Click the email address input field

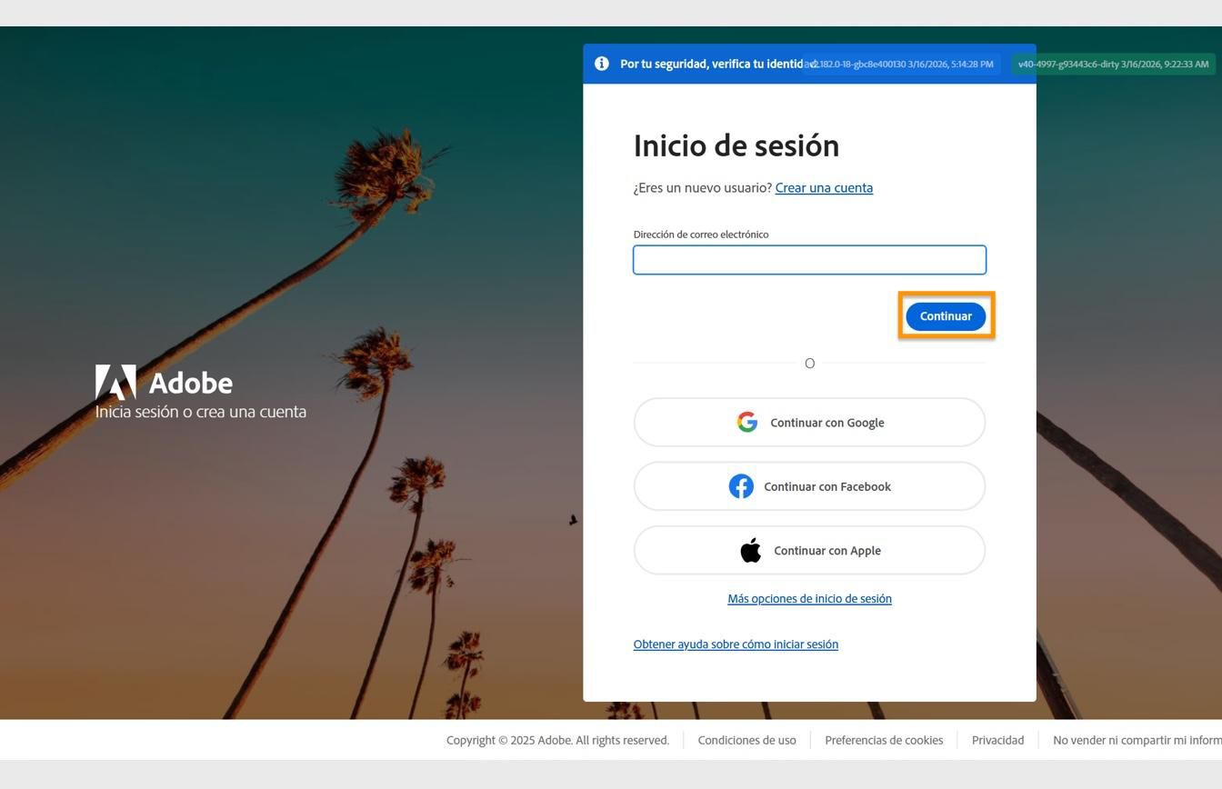[x=809, y=260]
